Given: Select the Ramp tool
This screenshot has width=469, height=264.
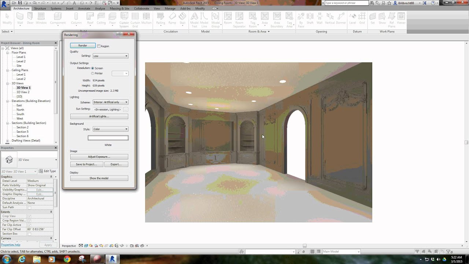Looking at the screenshot, I should [x=172, y=18].
